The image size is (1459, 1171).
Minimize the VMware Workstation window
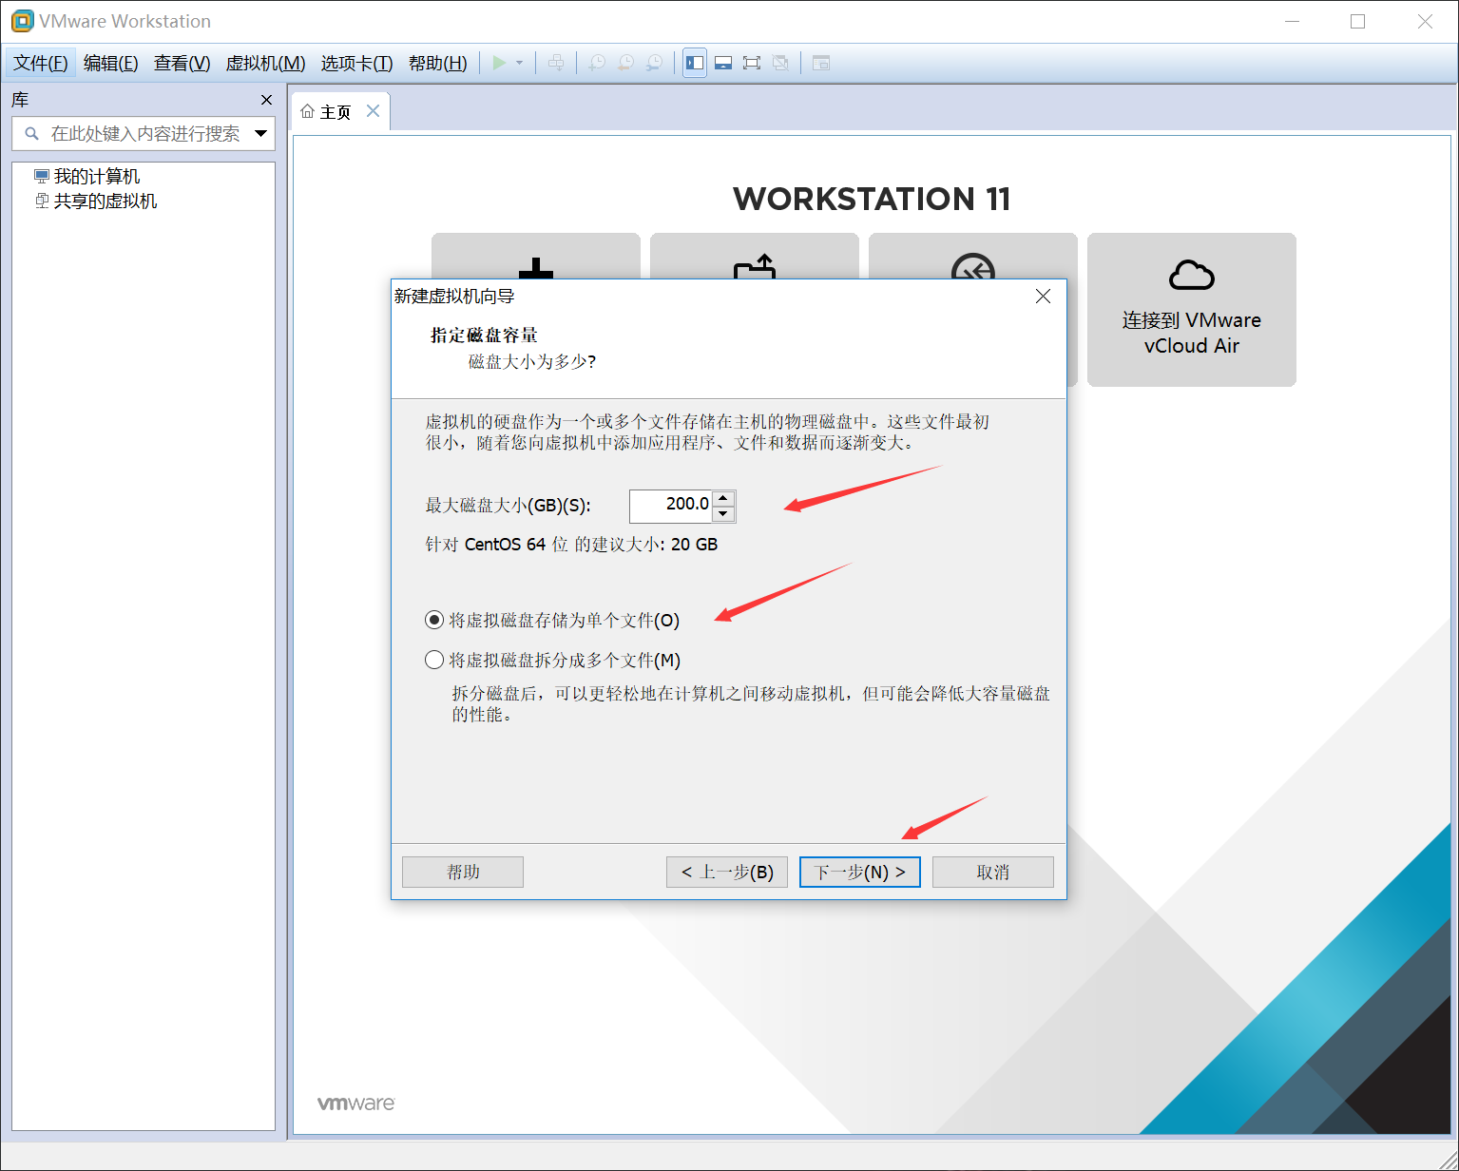click(1293, 21)
